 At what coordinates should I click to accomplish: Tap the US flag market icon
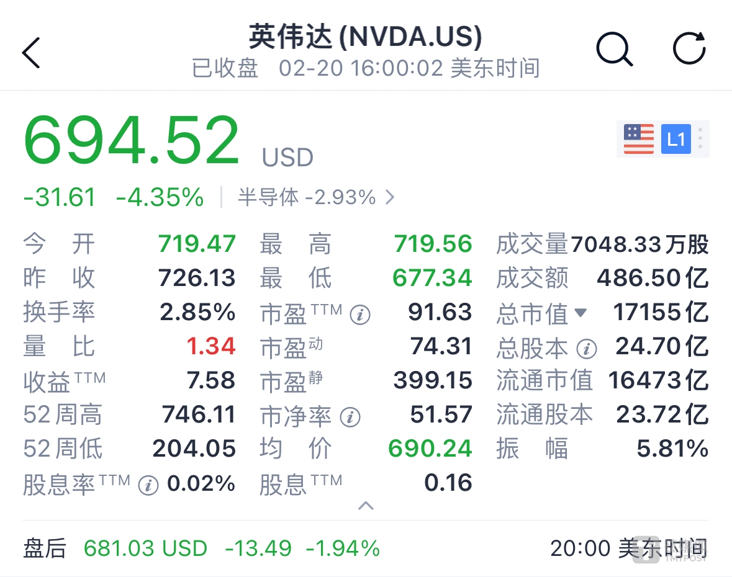click(638, 139)
